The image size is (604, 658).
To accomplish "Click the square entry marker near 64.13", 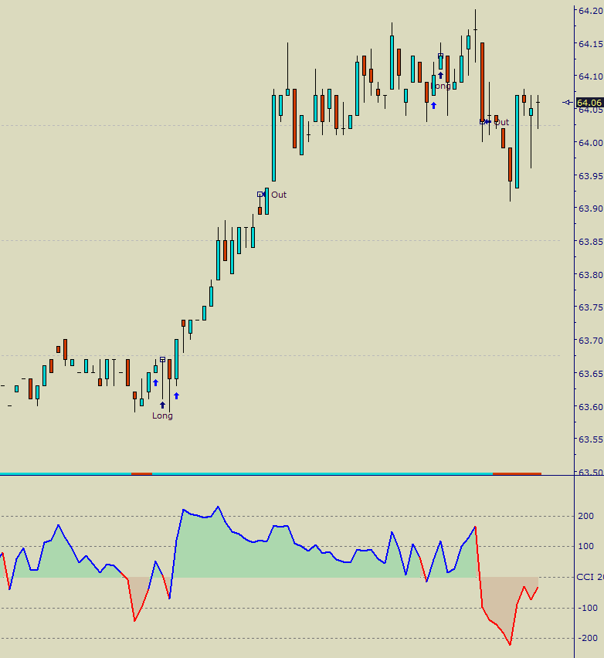I will [x=440, y=56].
